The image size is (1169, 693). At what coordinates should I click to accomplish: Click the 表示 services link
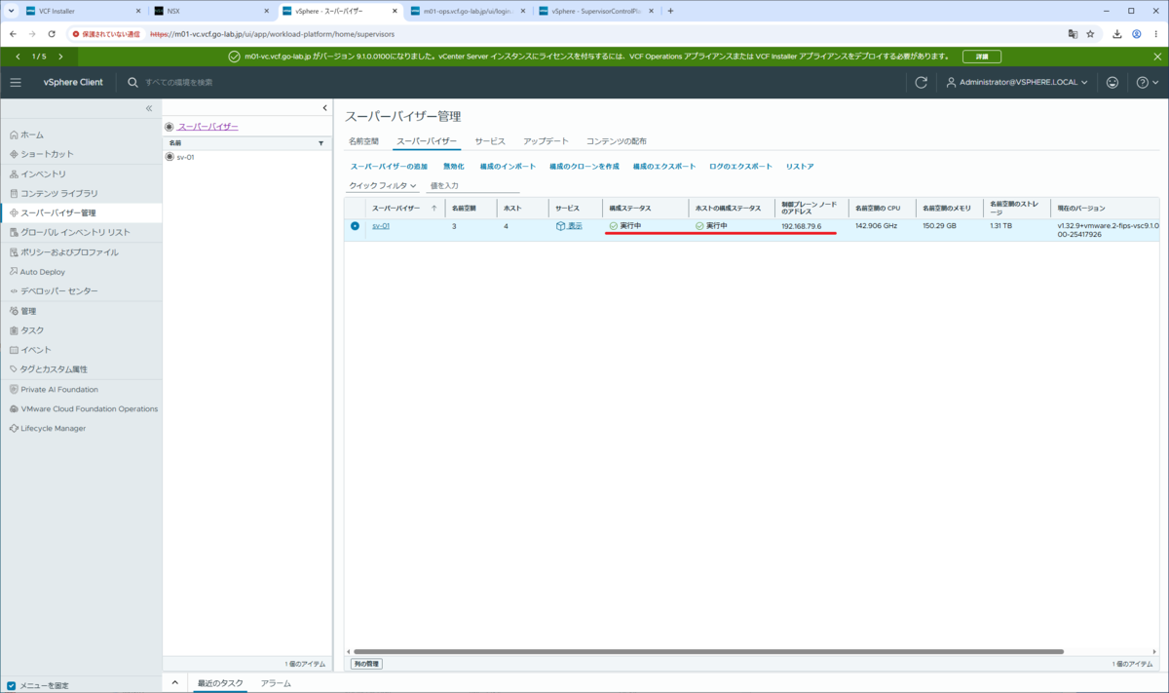point(575,226)
